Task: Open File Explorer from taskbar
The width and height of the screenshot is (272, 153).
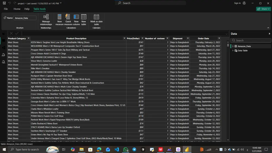Action: (82, 149)
